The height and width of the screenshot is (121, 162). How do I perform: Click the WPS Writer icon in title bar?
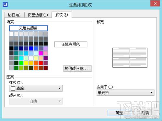click(5, 5)
